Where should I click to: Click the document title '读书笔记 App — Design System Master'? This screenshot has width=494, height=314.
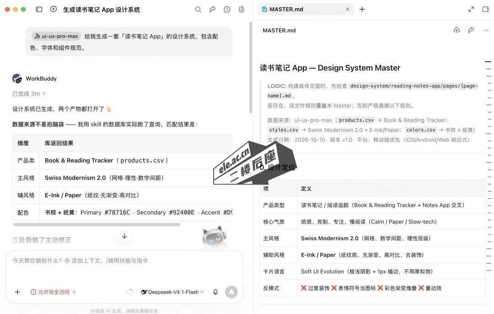pos(330,68)
